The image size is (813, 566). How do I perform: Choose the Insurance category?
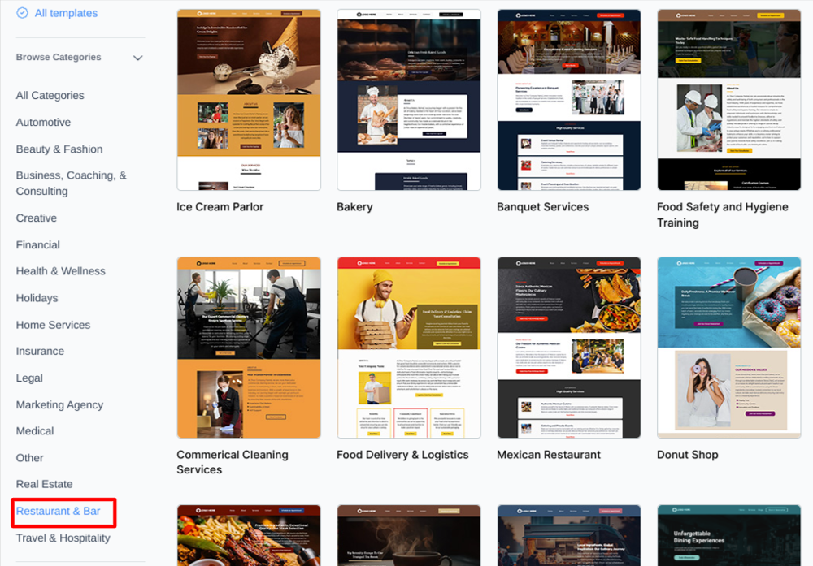tap(40, 351)
